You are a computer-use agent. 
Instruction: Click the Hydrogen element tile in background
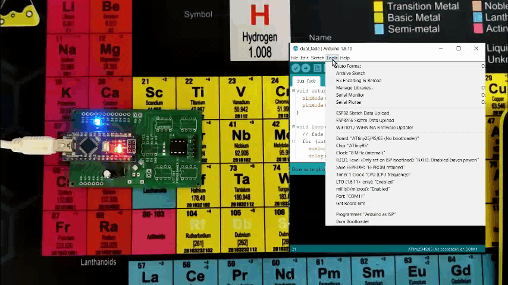[259, 30]
